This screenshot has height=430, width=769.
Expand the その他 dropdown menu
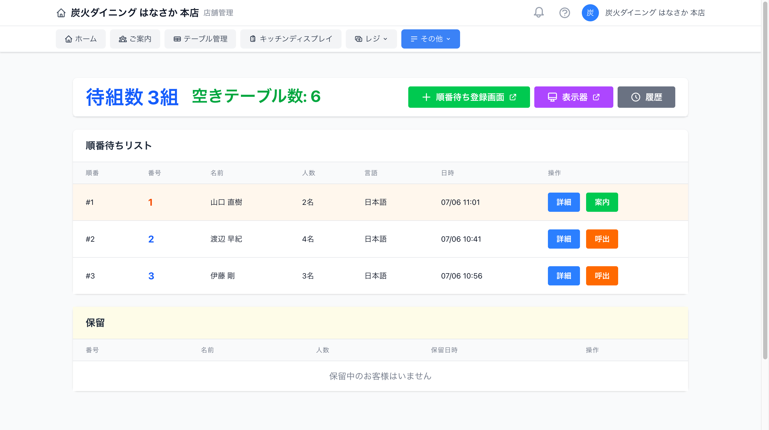point(430,39)
